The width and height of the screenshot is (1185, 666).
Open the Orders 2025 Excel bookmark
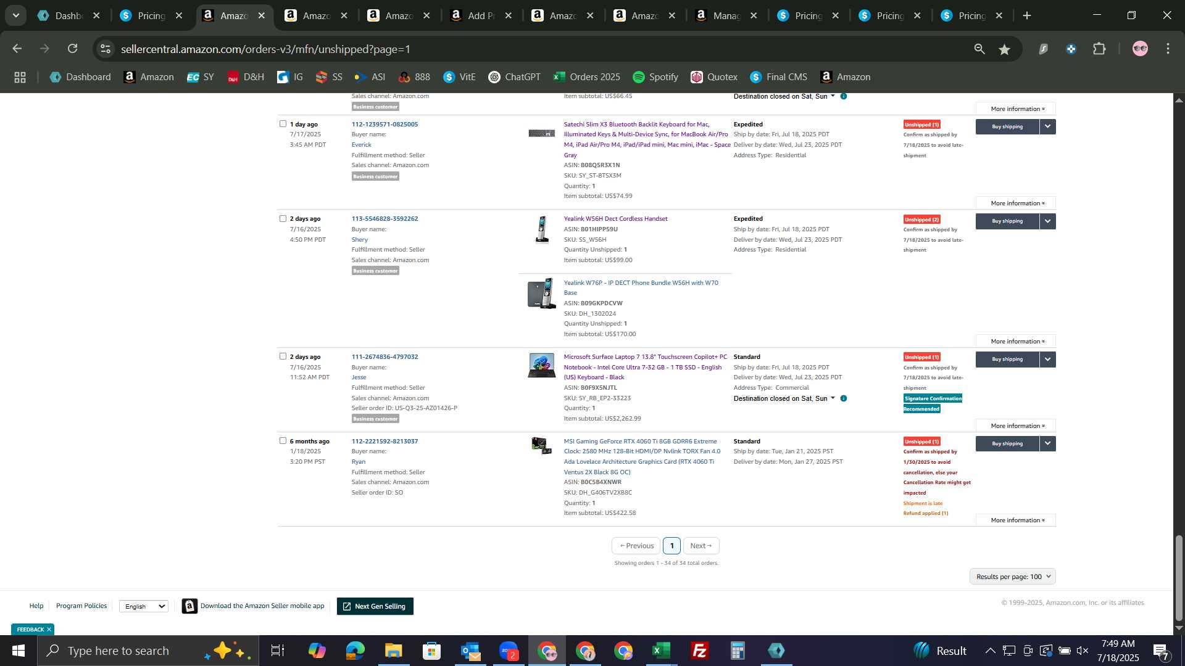[x=586, y=77]
